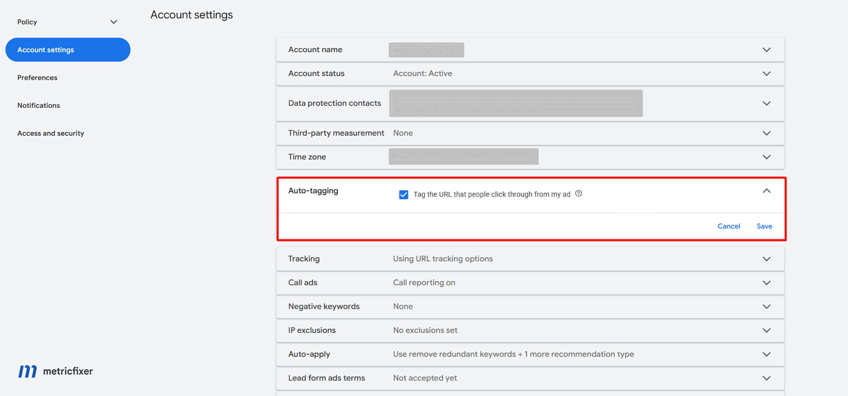This screenshot has width=848, height=396.
Task: Click the 'Tracking' label
Action: (304, 259)
